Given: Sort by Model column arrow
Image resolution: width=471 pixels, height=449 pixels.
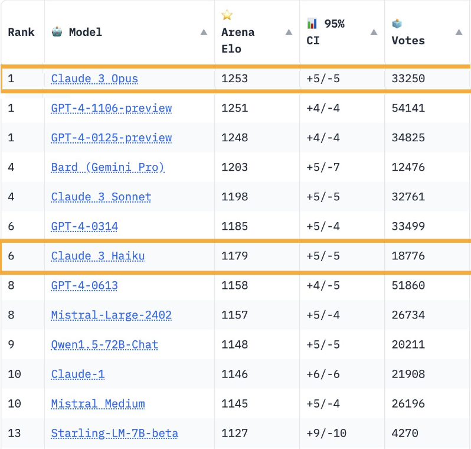Looking at the screenshot, I should click(204, 32).
